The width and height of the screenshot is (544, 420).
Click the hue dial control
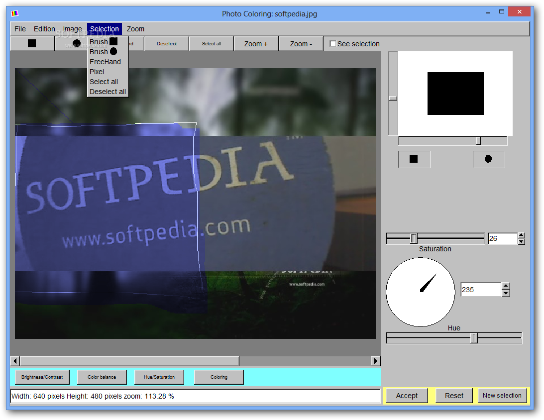point(421,292)
